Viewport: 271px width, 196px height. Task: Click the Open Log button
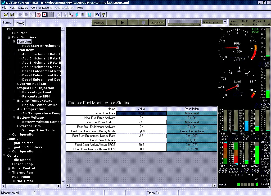[99, 23]
